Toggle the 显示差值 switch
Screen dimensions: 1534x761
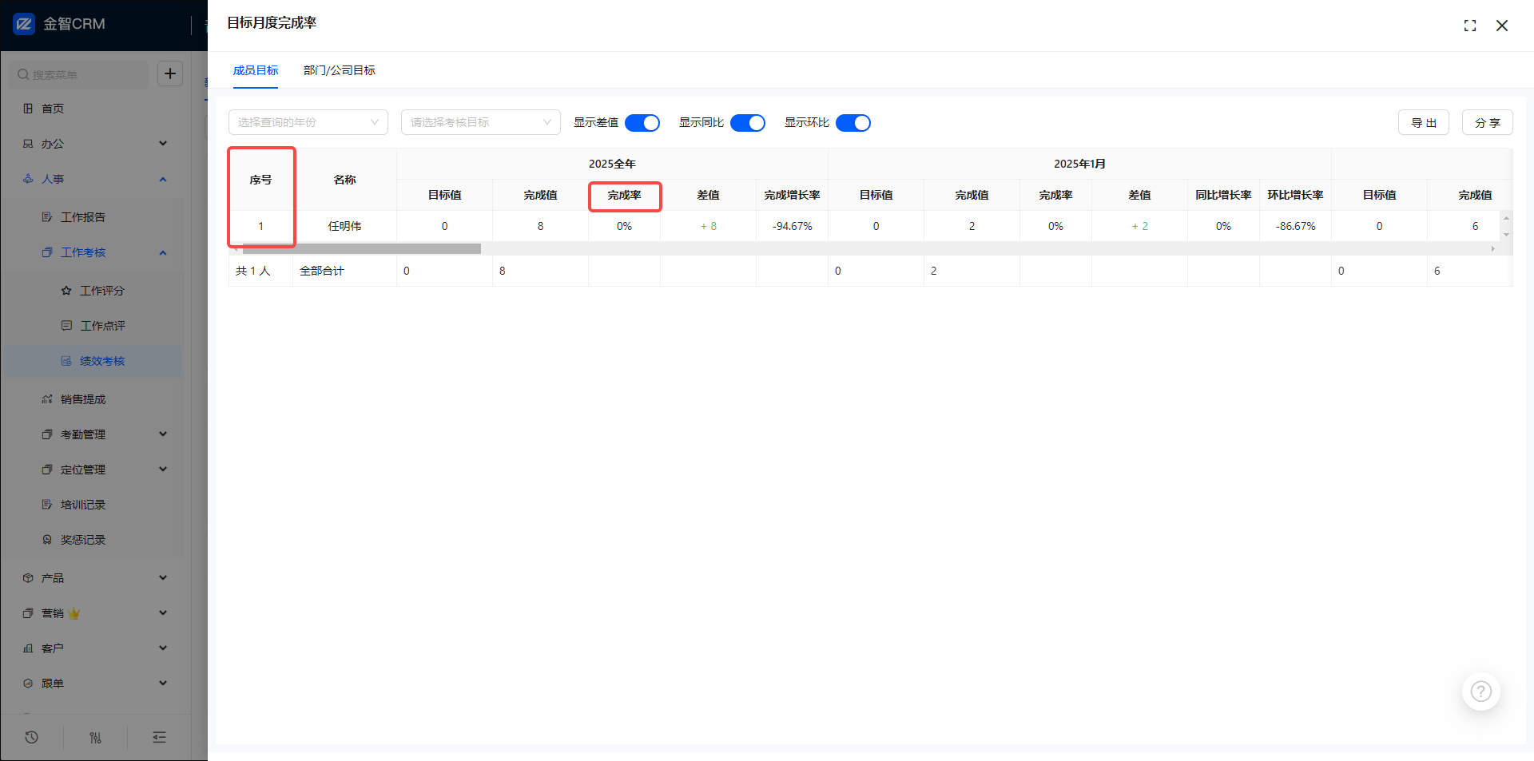pyautogui.click(x=642, y=123)
